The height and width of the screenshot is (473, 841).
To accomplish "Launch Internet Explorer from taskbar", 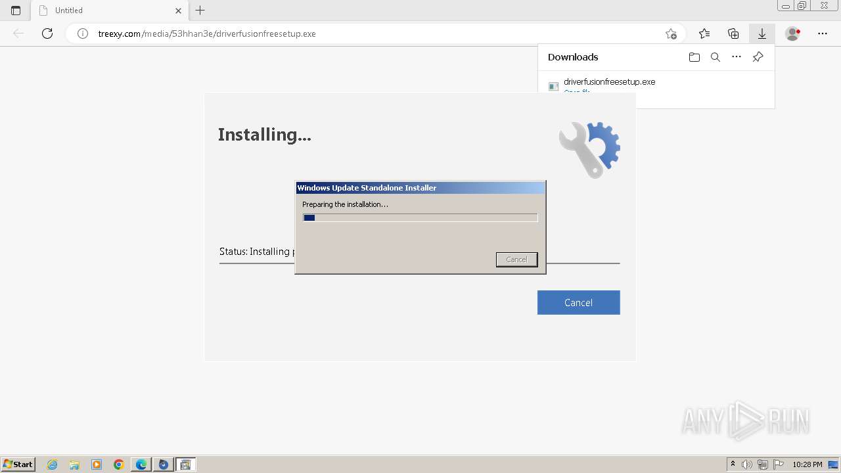I will tap(52, 464).
